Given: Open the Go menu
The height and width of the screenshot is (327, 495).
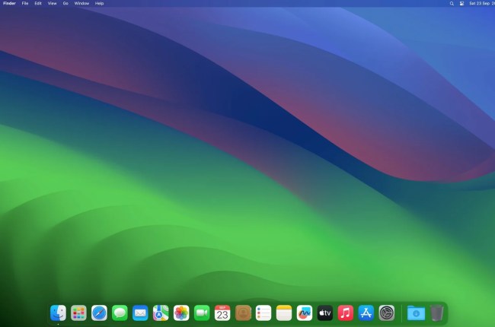Looking at the screenshot, I should pyautogui.click(x=65, y=4).
